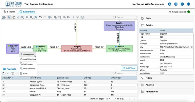The image size is (195, 102).
Task: Focus the Products table search field
Action: click(x=125, y=73)
